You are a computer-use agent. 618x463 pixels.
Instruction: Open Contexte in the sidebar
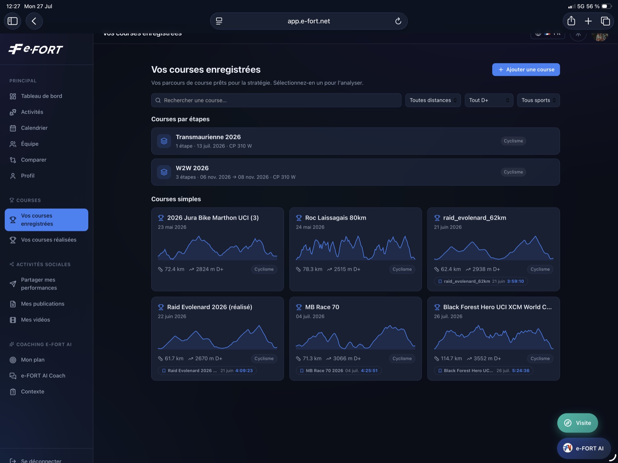(x=46, y=392)
